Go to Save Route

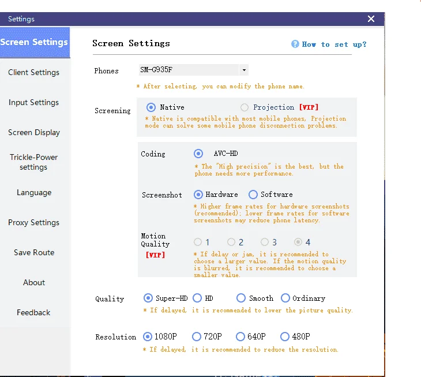tap(34, 253)
